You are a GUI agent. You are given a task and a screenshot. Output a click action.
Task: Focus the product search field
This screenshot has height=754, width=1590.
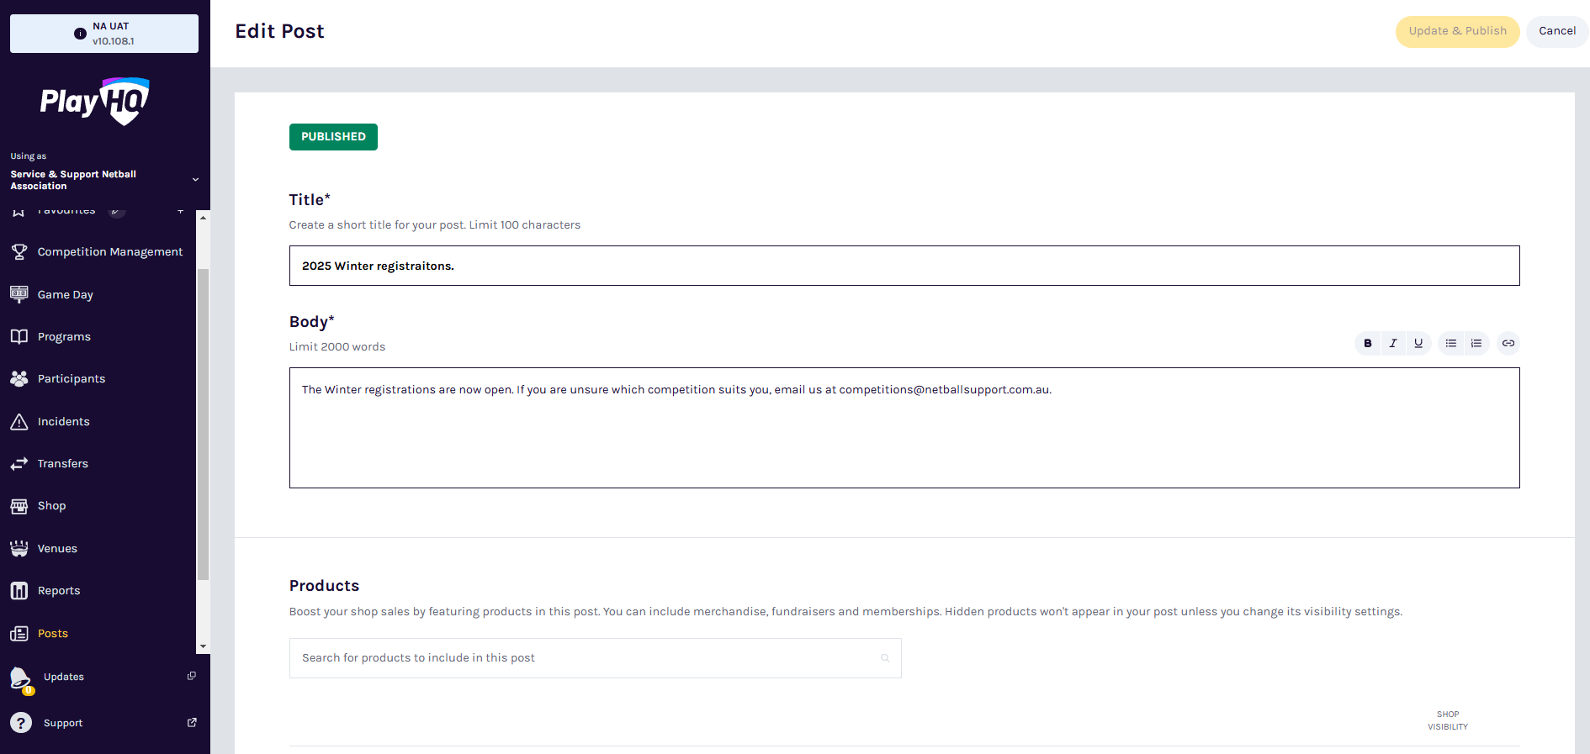(595, 658)
